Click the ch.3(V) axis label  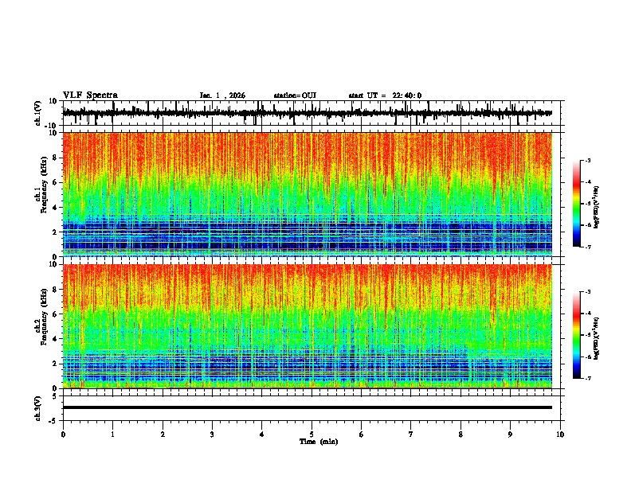pyautogui.click(x=38, y=408)
